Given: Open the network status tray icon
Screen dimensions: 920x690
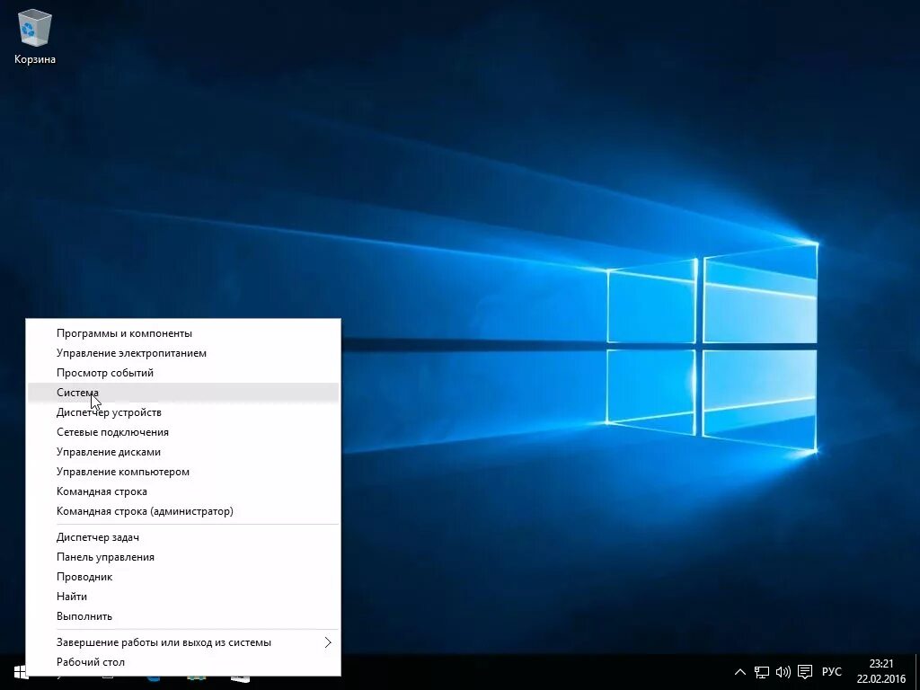Looking at the screenshot, I should point(762,672).
